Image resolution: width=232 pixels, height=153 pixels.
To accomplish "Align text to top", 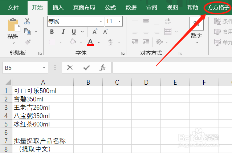I will coord(135,20).
